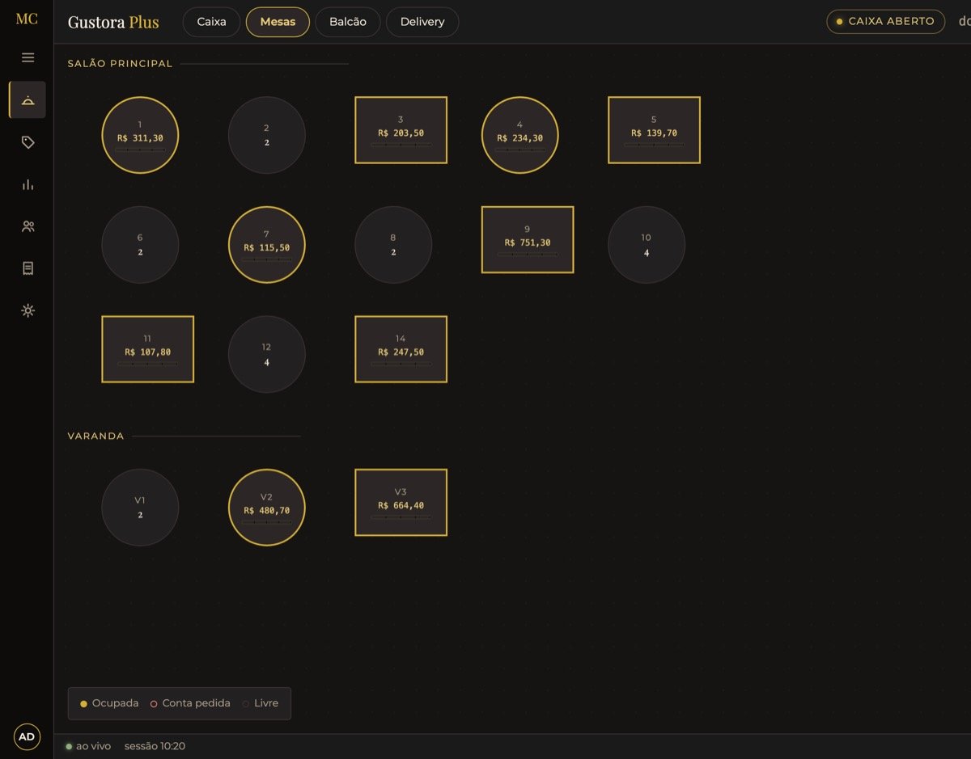
Task: Select free table 8
Action: coord(393,245)
